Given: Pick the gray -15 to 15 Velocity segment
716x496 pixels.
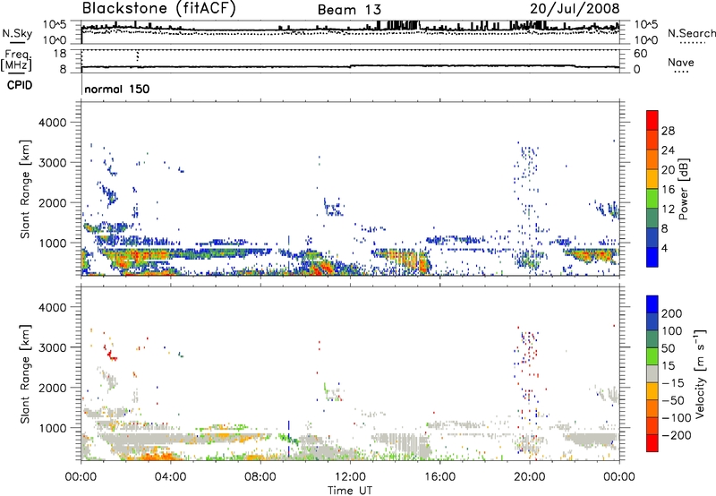Looking at the screenshot, I should coord(652,373).
